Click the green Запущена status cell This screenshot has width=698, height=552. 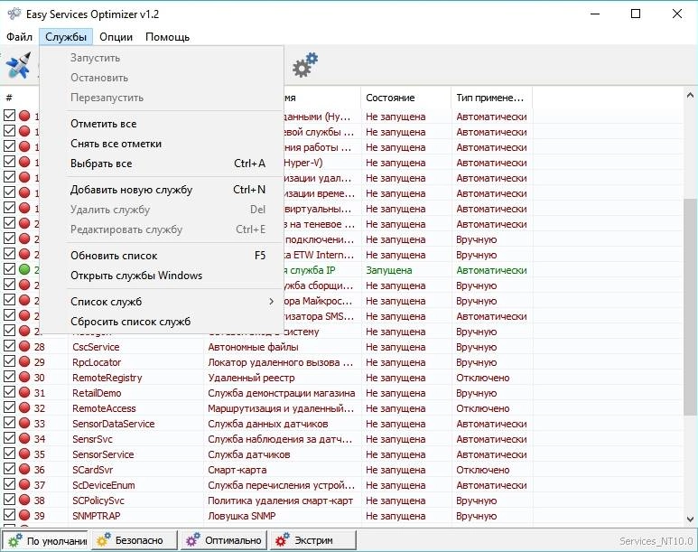pyautogui.click(x=388, y=270)
